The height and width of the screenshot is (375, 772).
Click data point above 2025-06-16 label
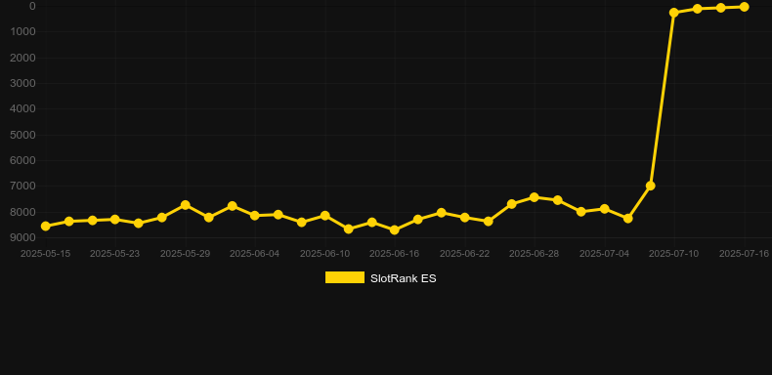click(x=395, y=229)
